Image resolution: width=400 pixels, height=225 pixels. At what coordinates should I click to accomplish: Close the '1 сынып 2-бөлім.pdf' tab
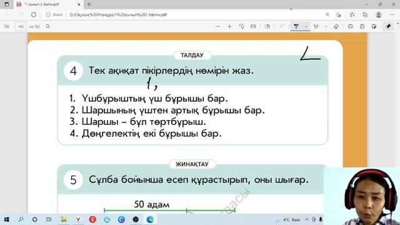coord(79,4)
